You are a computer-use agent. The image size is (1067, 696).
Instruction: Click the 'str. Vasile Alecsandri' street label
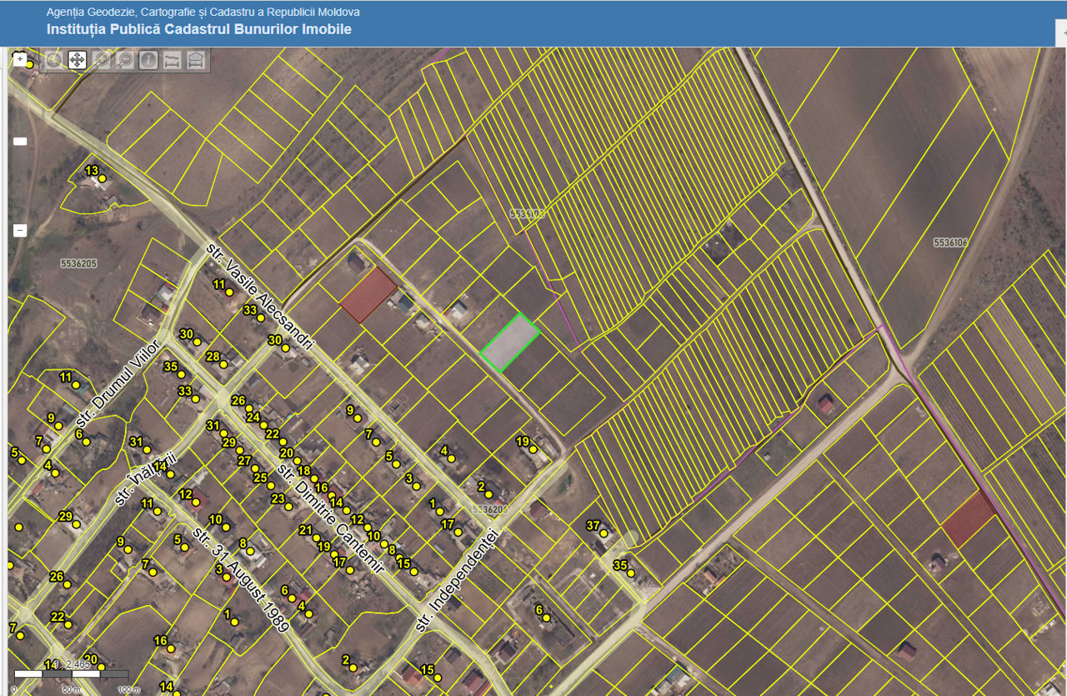pos(258,294)
